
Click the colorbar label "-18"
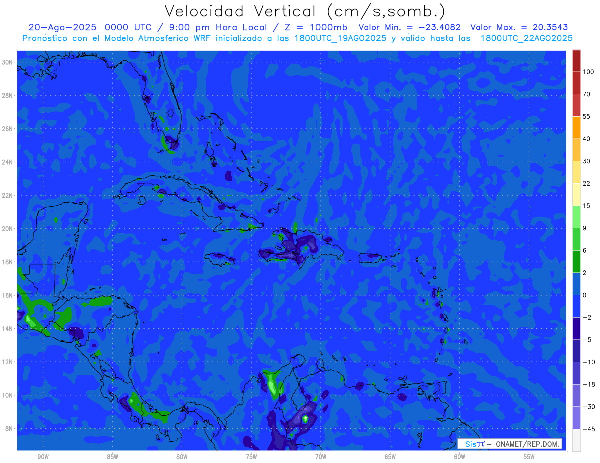point(588,384)
